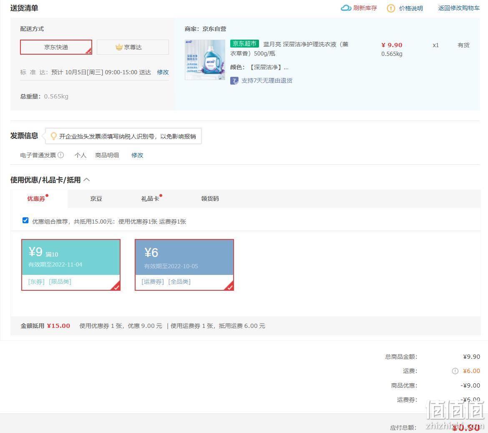The height and width of the screenshot is (433, 488).
Task: Click the crown icon on 京尊达
Action: pos(119,47)
